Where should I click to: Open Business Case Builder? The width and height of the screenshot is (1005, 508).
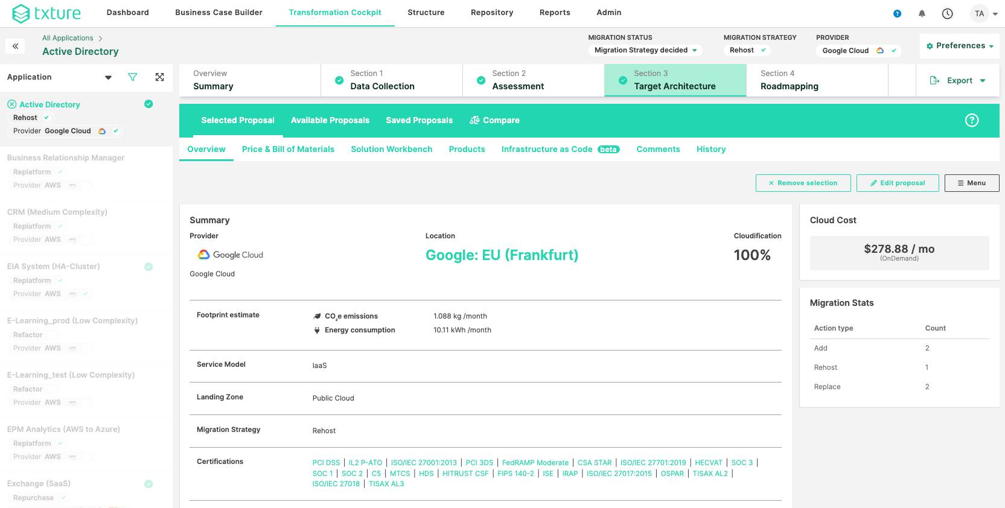tap(219, 13)
